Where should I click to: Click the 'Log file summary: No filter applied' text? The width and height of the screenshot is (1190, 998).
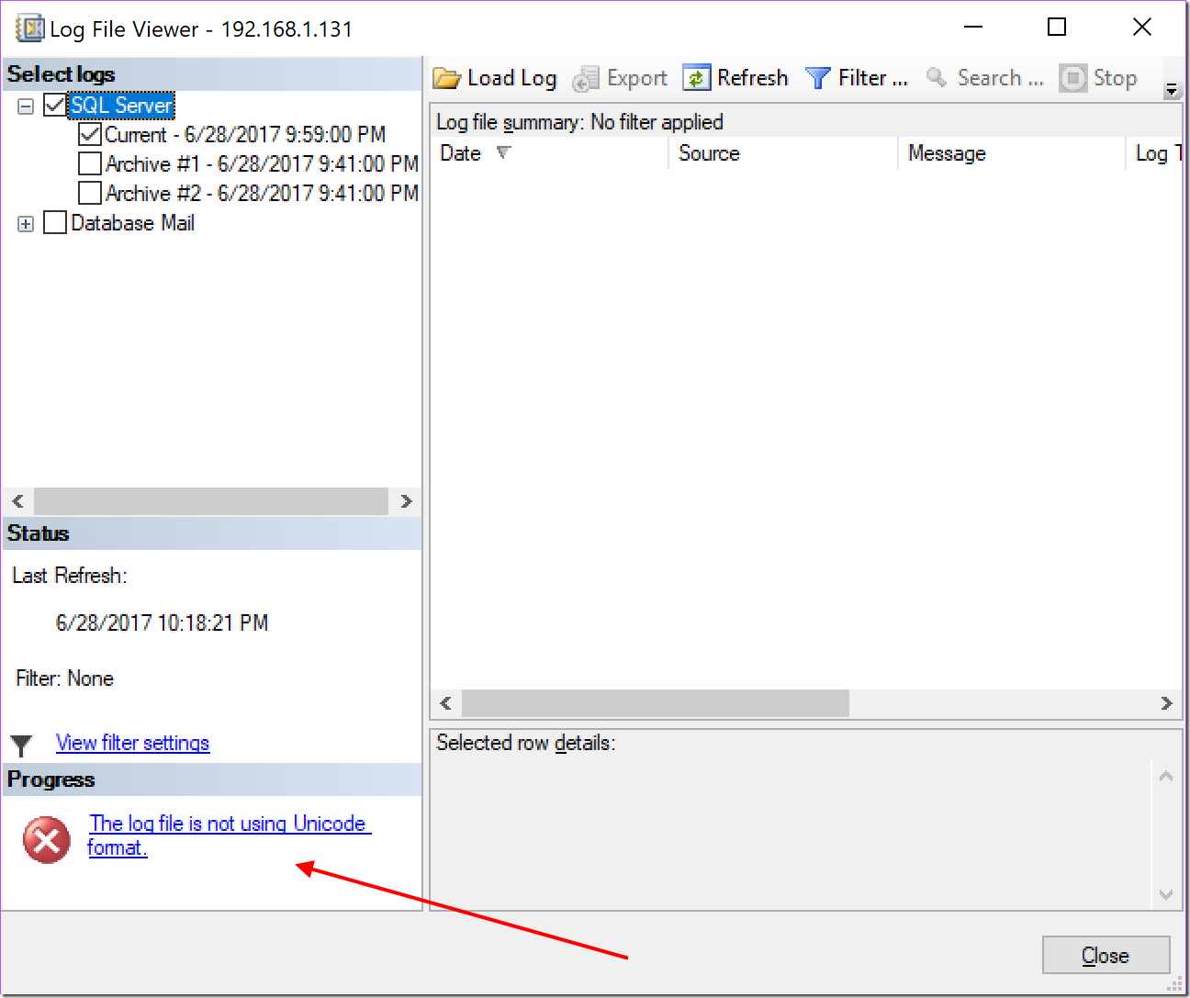(579, 122)
